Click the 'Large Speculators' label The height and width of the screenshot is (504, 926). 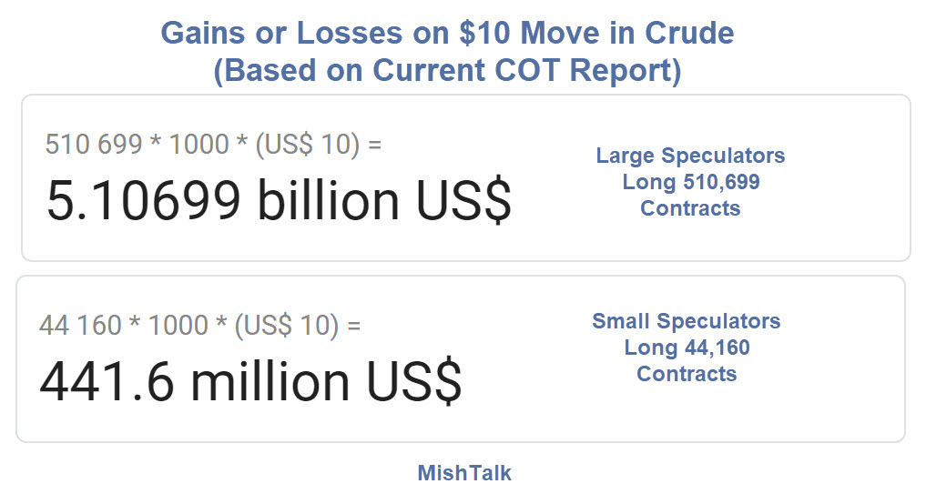click(x=690, y=156)
